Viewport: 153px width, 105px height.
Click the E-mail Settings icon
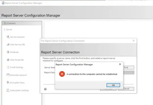8,67
